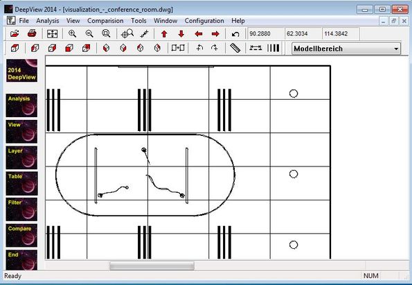Choose the fourth isometric cube view
Image resolution: width=412 pixels, height=285 pixels.
tap(157, 48)
